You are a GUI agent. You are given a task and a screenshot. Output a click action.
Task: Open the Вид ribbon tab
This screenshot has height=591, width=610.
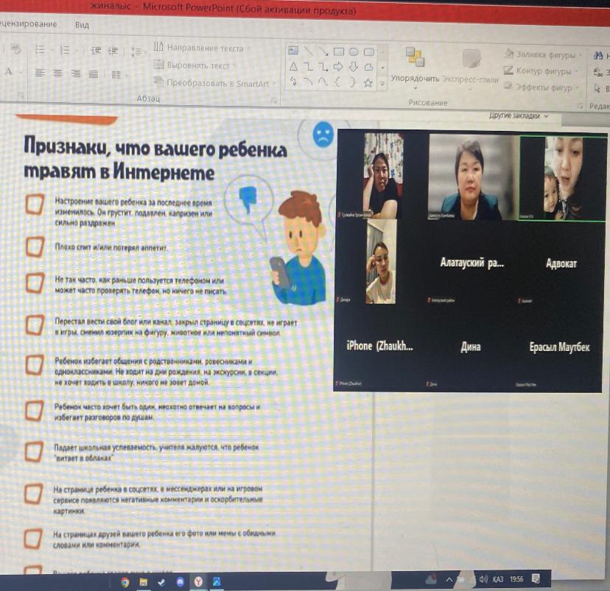point(83,24)
